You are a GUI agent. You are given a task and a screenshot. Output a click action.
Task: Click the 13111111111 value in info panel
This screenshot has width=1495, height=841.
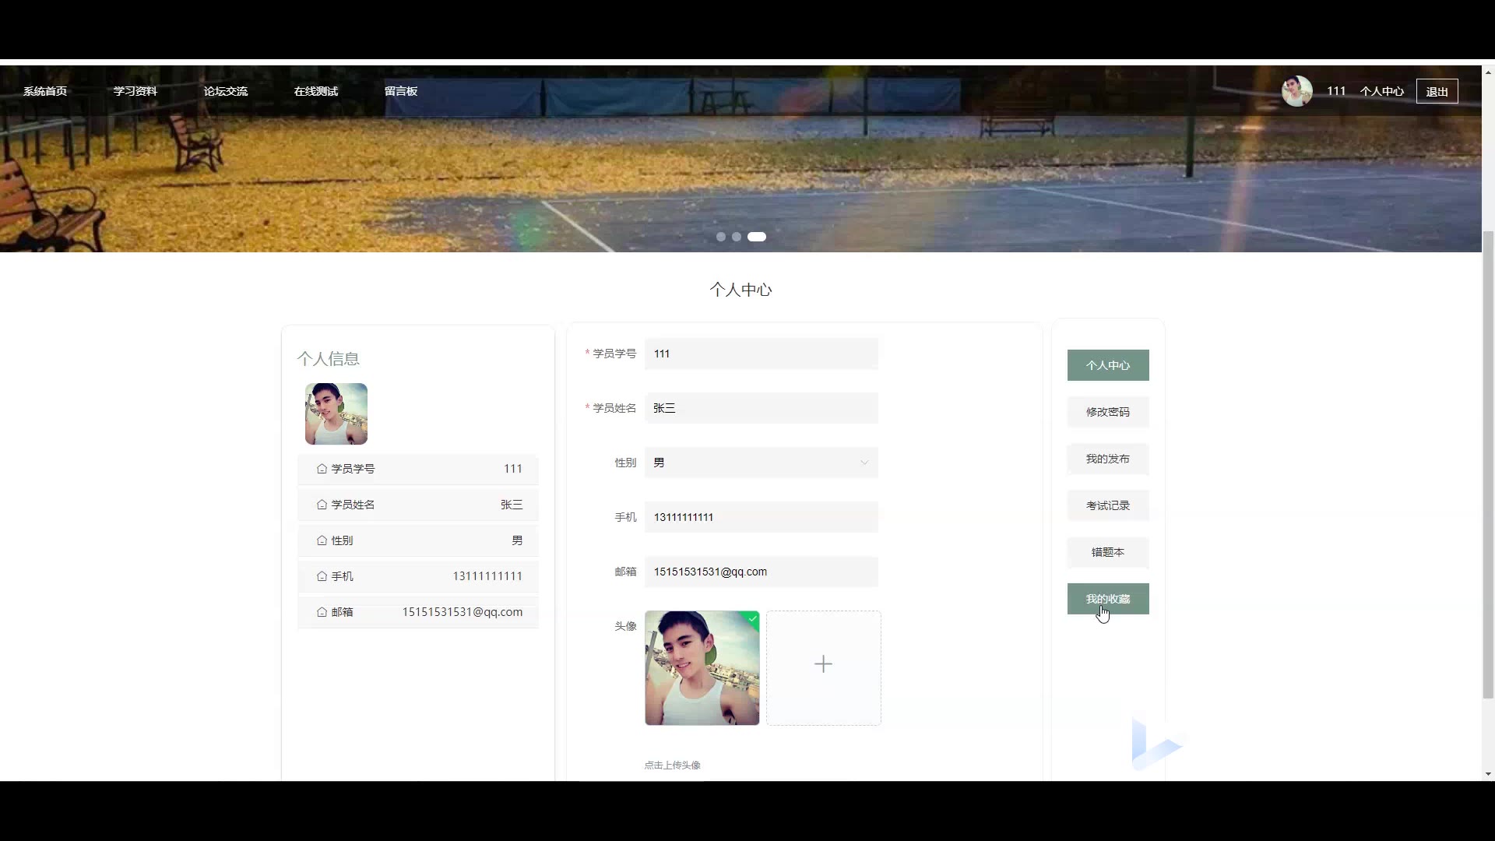coord(487,576)
